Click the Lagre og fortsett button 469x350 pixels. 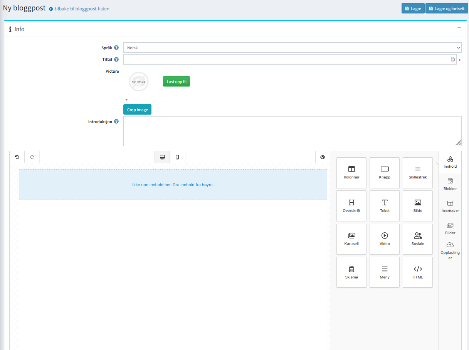pos(446,8)
